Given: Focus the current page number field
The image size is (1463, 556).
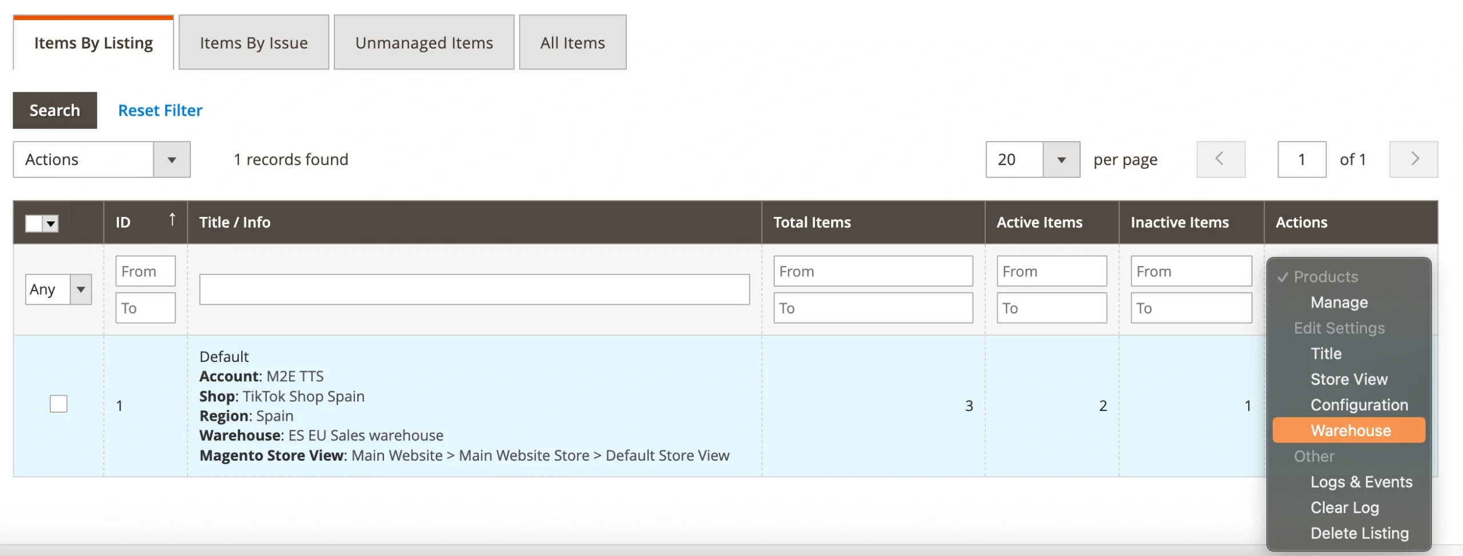Looking at the screenshot, I should point(1301,160).
